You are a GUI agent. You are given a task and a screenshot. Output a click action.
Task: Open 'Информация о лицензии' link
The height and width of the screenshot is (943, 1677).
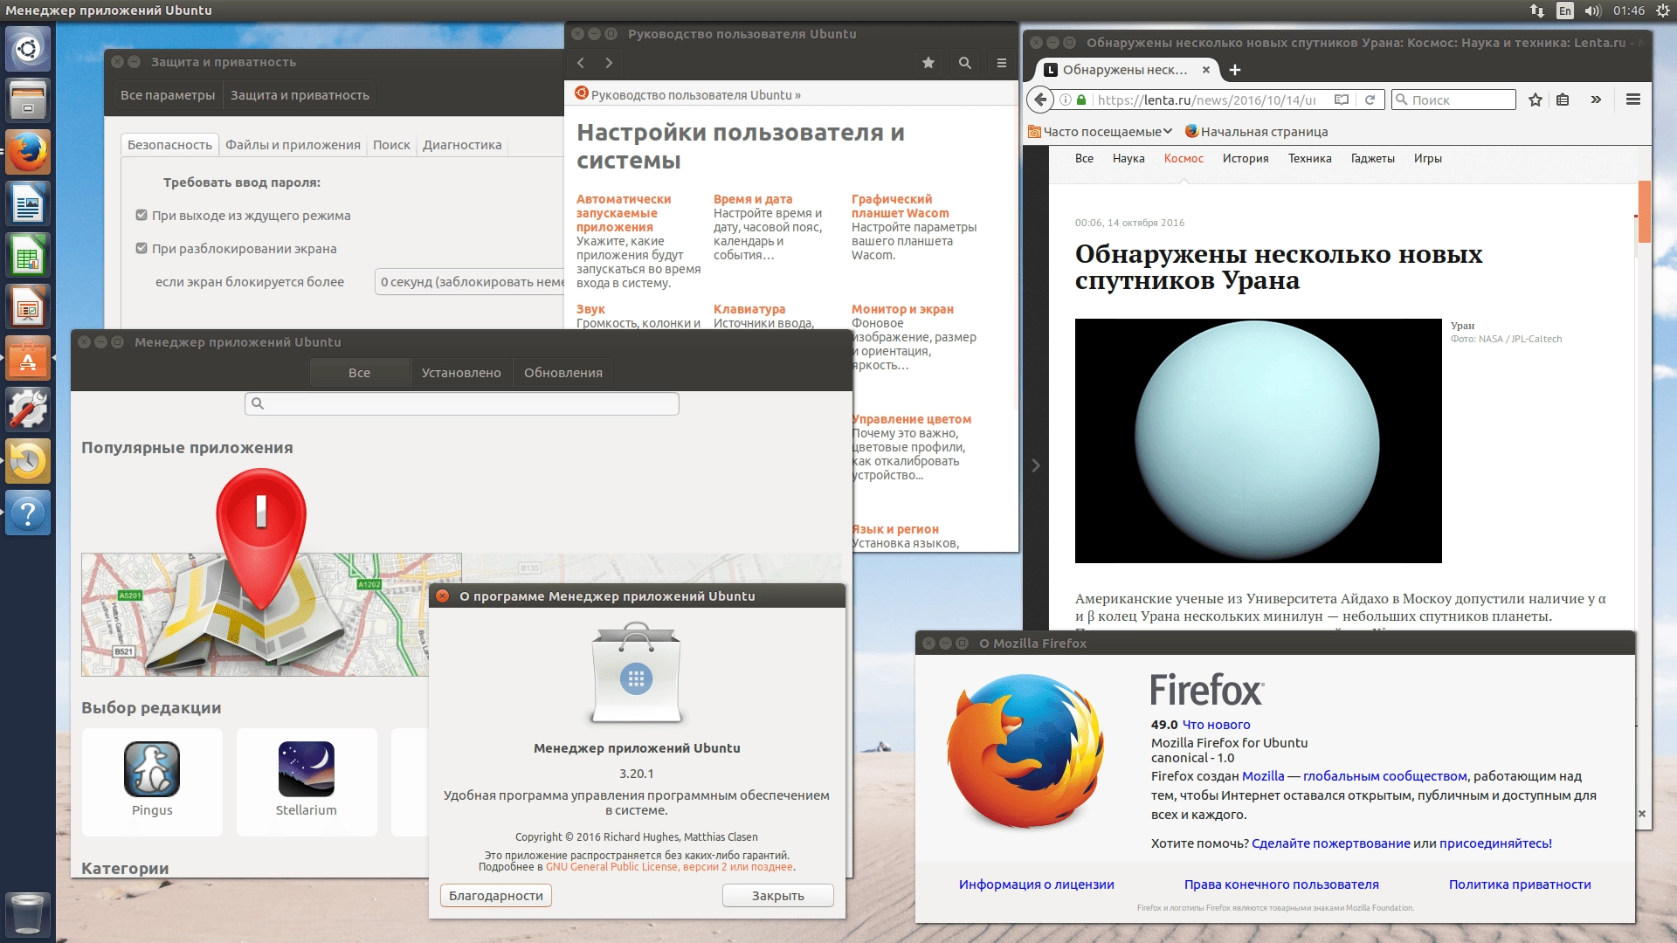(1036, 884)
